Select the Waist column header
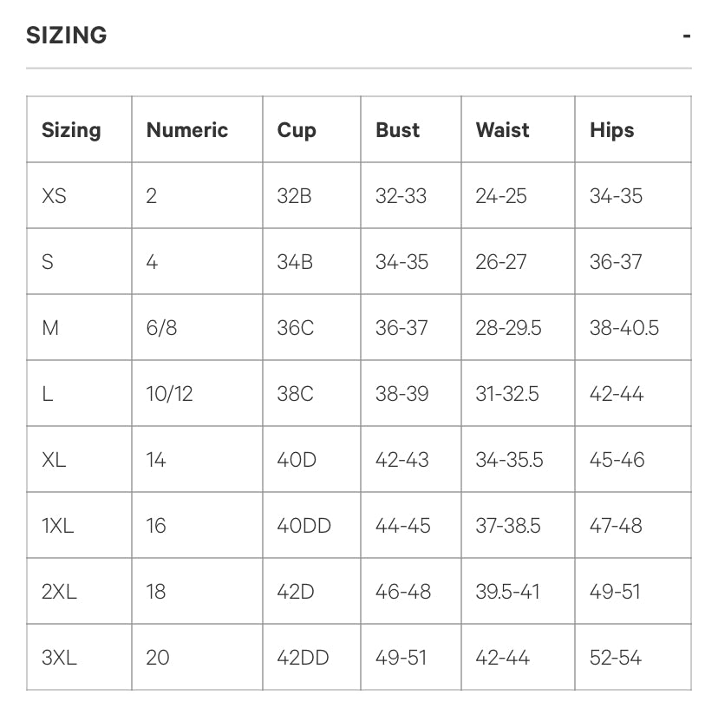The height and width of the screenshot is (728, 705). point(502,130)
